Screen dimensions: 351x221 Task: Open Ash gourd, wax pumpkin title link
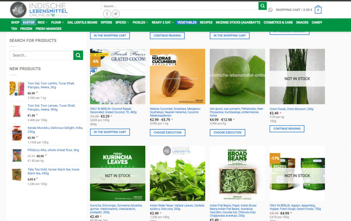(237, 112)
